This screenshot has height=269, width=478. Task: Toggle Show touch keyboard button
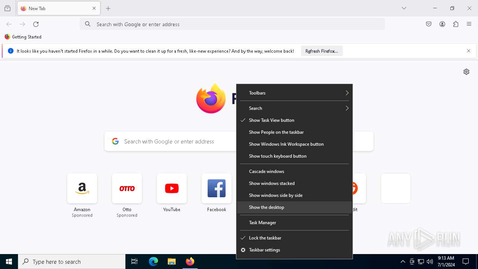click(294, 156)
